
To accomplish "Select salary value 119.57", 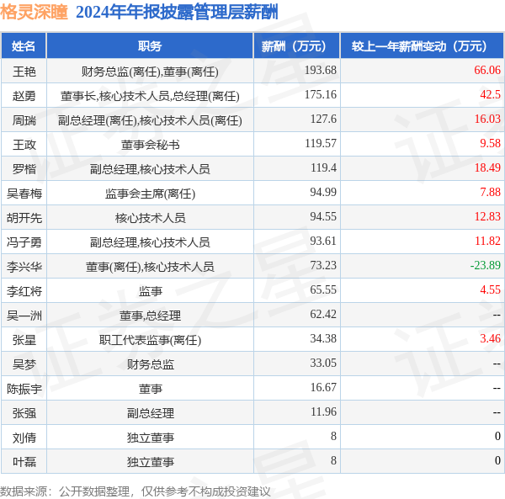I will tap(321, 144).
